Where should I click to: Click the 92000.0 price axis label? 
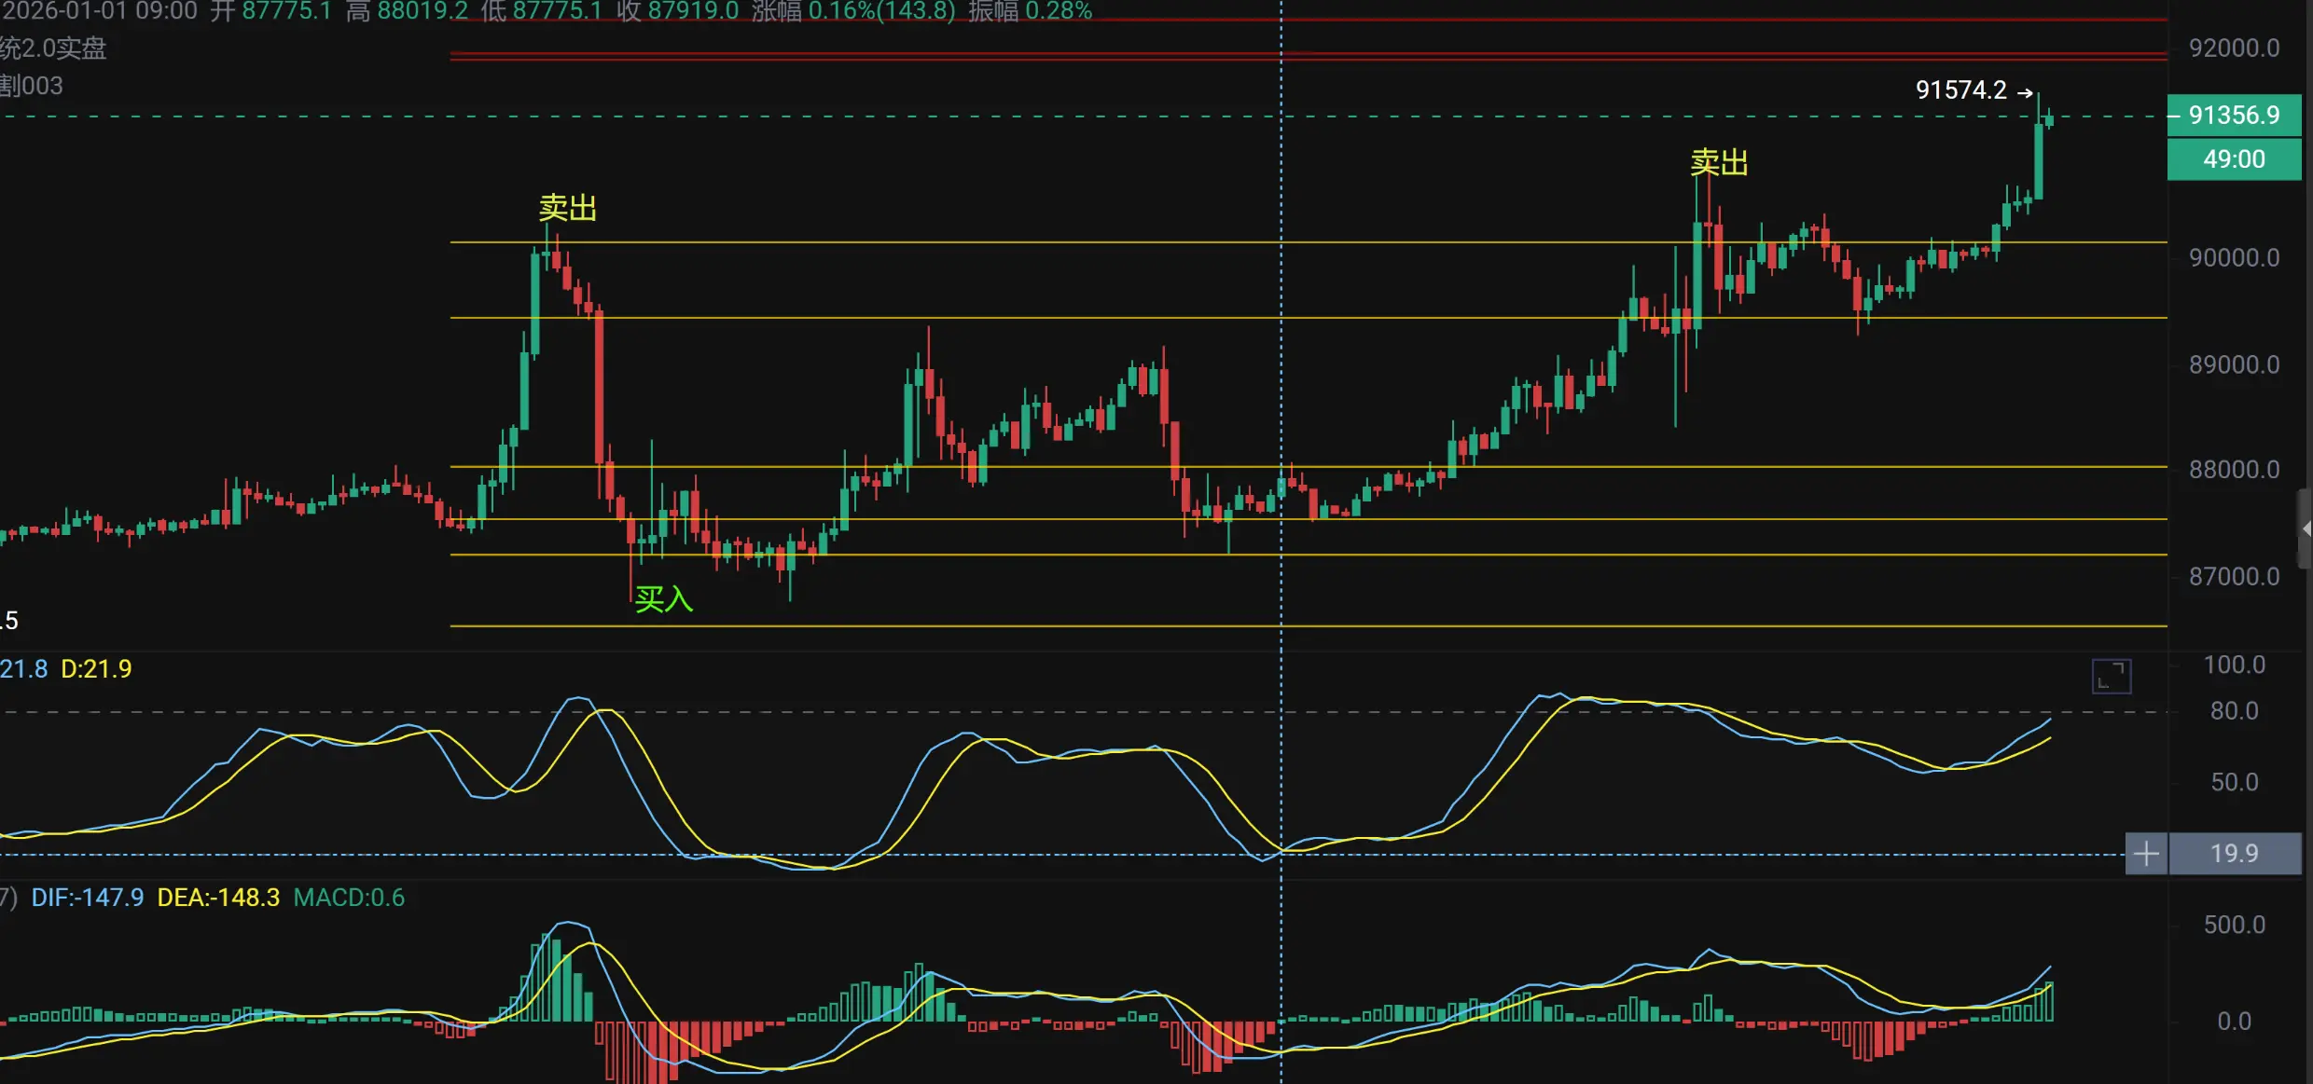[x=2234, y=48]
